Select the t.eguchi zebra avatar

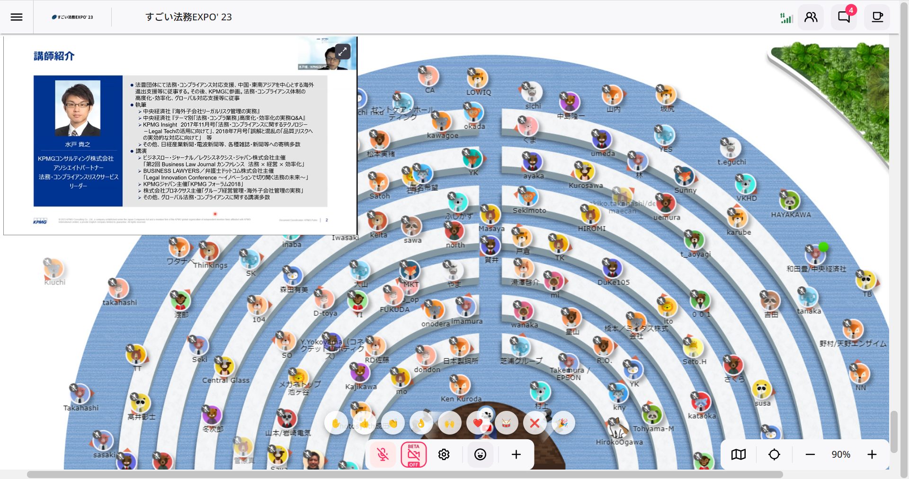point(731,148)
